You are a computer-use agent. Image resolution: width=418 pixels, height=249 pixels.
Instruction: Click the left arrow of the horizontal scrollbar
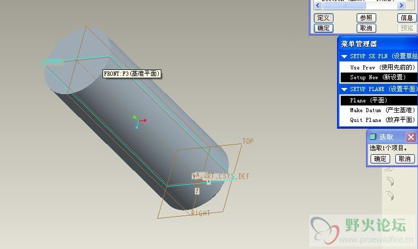coord(318,5)
